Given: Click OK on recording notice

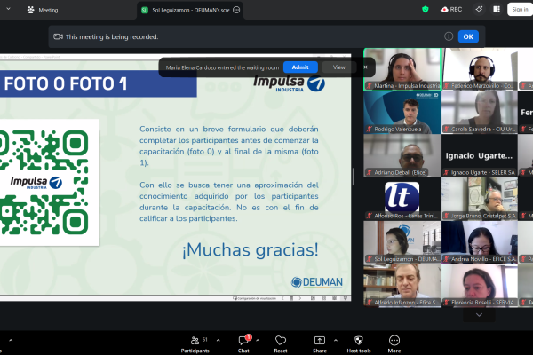Looking at the screenshot, I should click(468, 36).
